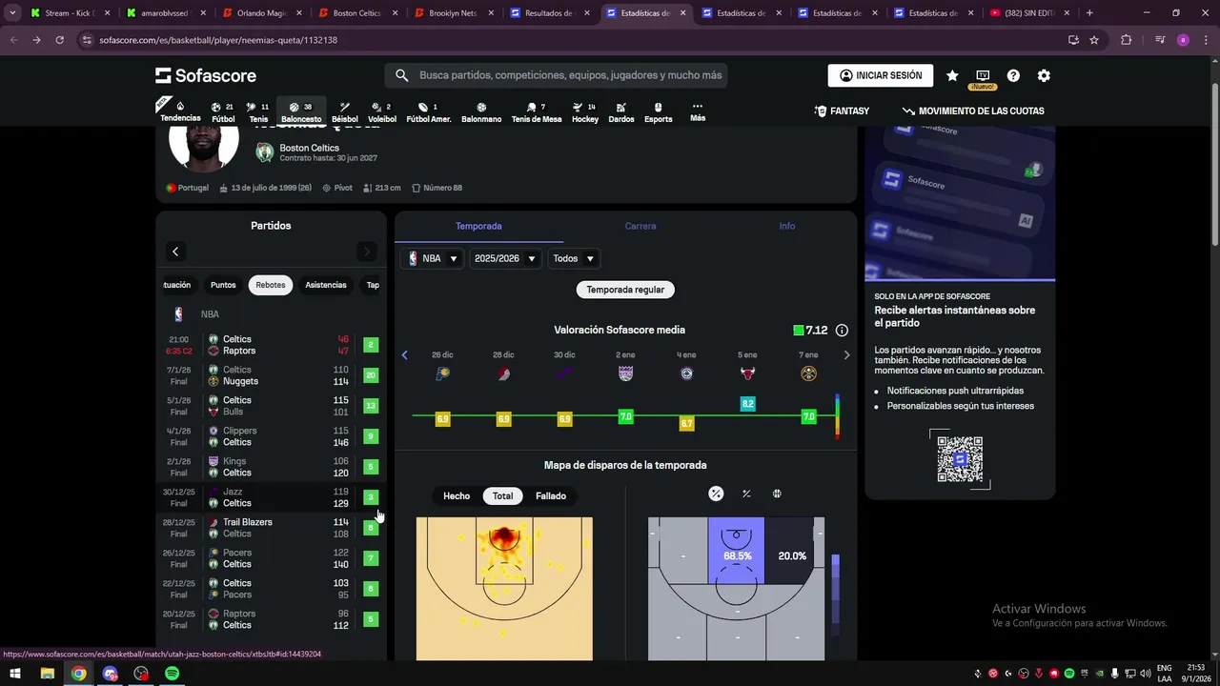
Task: Select Total shot filter
Action: click(x=503, y=495)
